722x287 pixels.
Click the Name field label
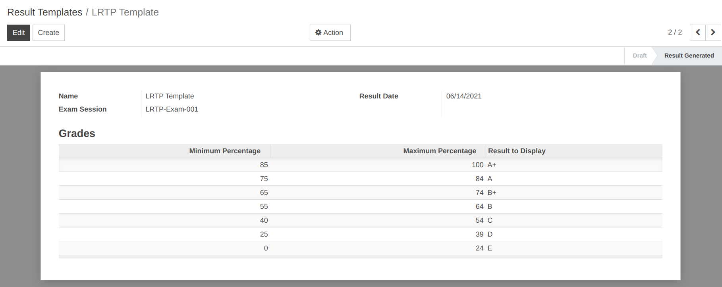(x=68, y=96)
